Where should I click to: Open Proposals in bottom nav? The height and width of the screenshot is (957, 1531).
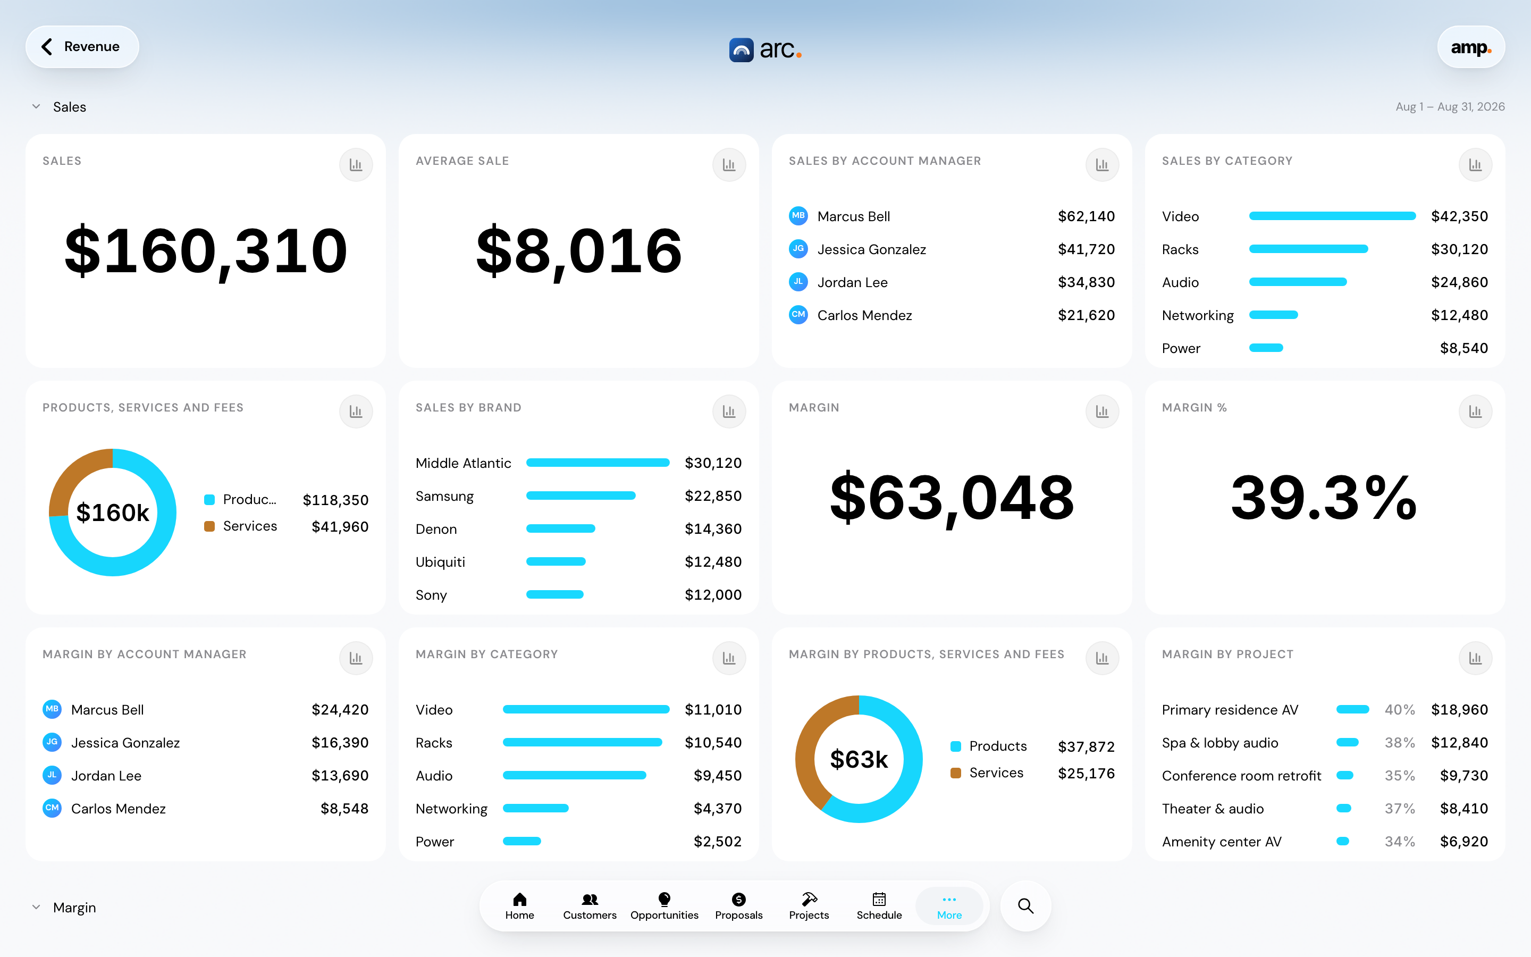(738, 906)
